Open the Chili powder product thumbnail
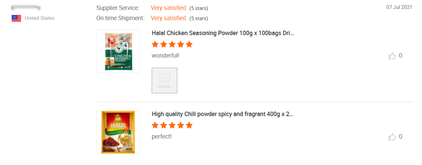The image size is (422, 165). [x=118, y=132]
